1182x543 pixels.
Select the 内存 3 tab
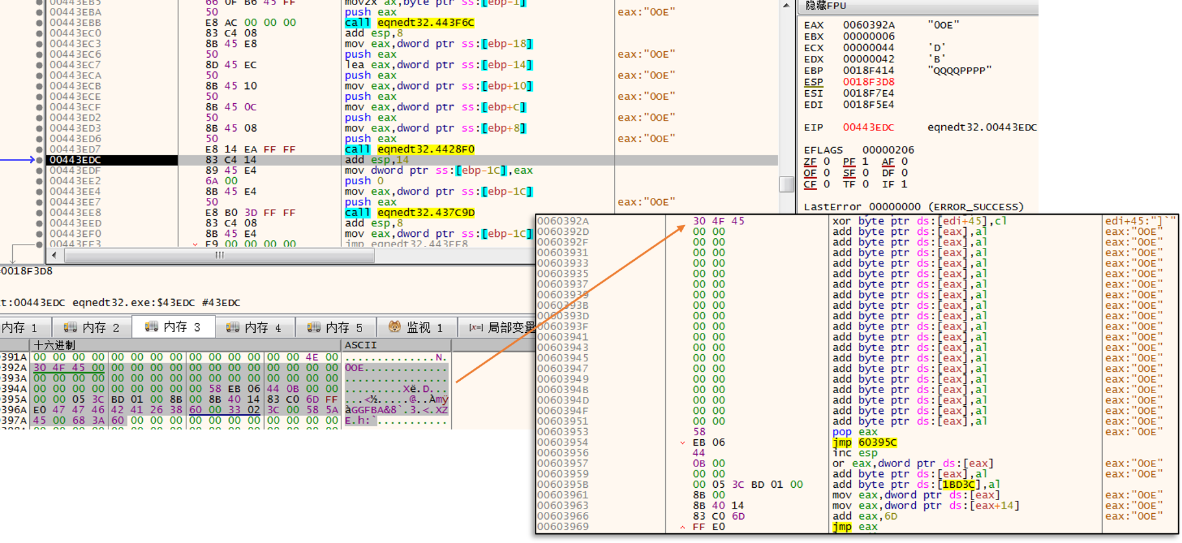click(173, 326)
